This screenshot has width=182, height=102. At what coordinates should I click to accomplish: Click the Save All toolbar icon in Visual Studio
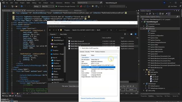[x=22, y=6]
